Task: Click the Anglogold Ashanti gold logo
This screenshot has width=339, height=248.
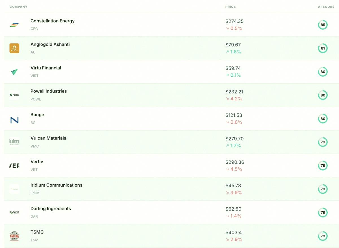Action: tap(14, 48)
